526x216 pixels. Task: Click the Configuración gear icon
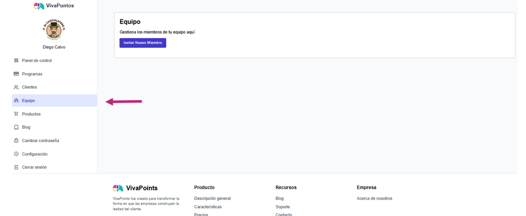point(16,154)
